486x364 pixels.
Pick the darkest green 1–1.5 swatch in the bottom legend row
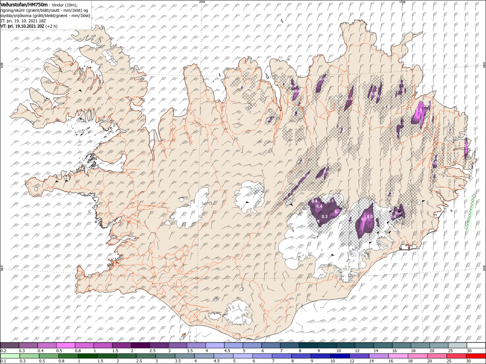pos(88,356)
